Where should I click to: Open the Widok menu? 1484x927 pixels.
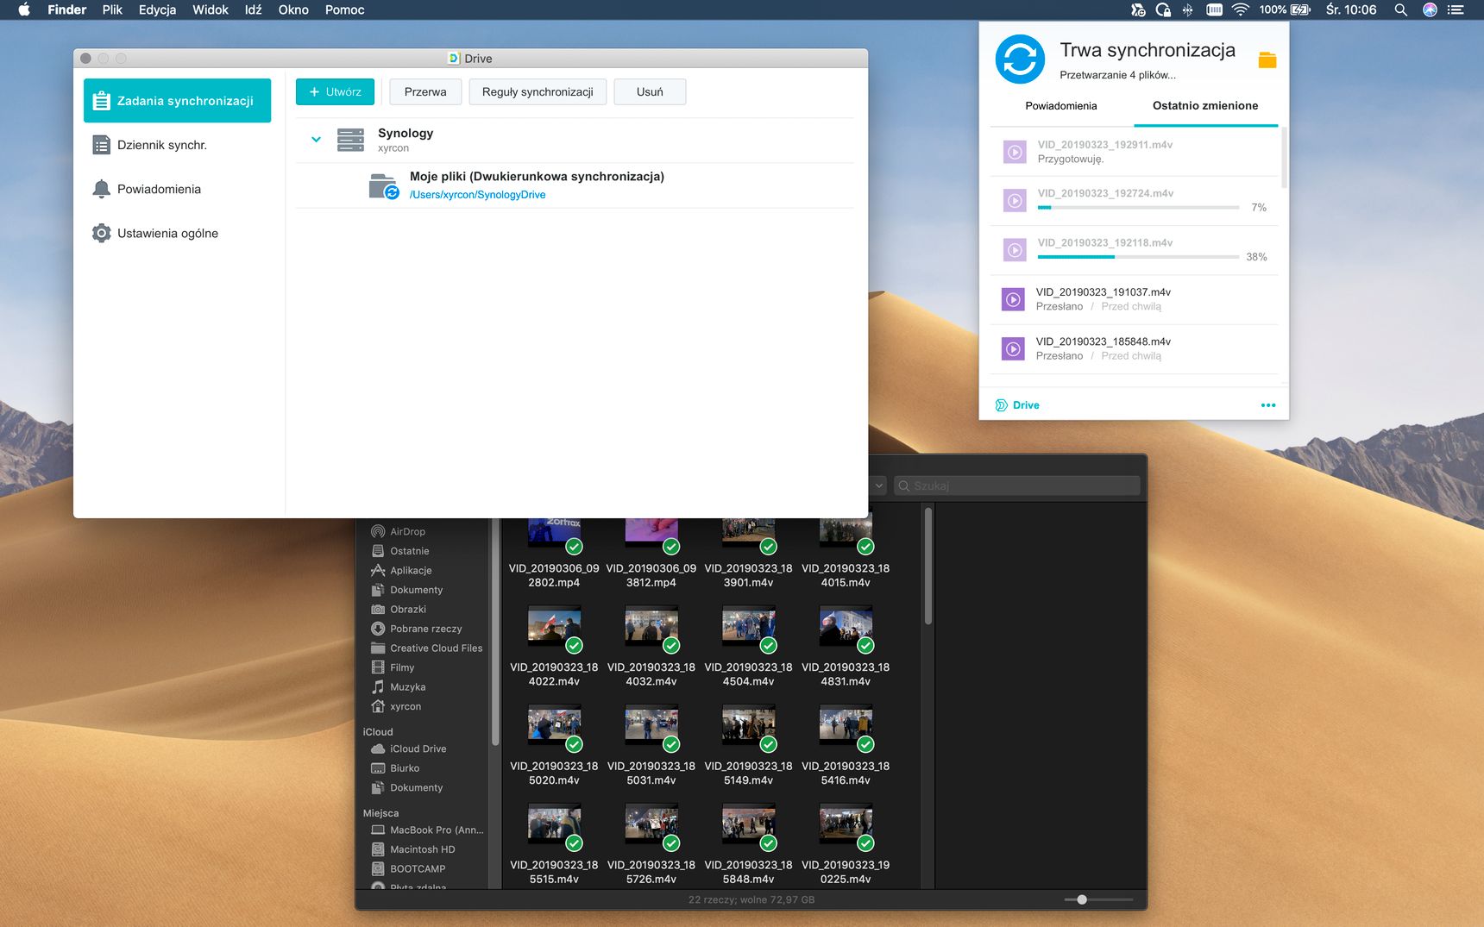[211, 9]
